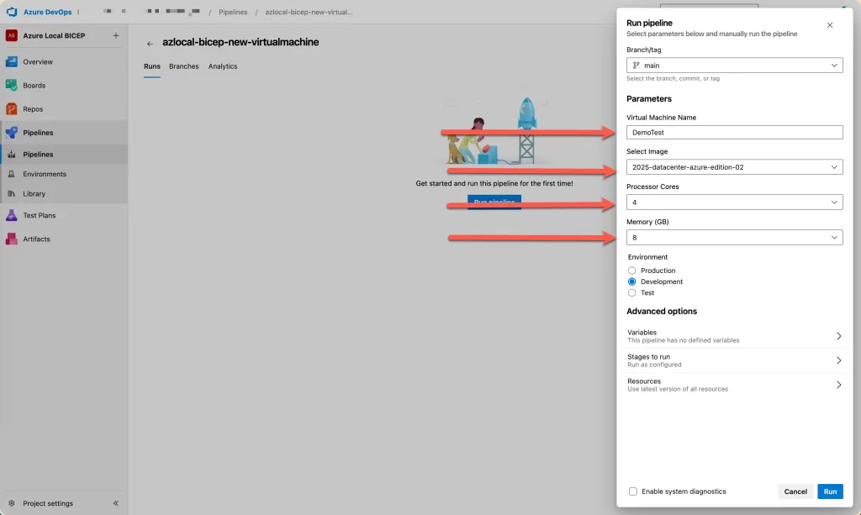Click the blue Run button
861x515 pixels.
(829, 491)
